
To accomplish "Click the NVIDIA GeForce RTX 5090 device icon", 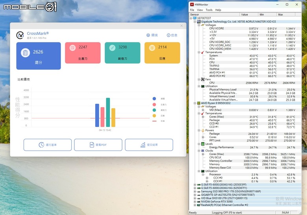I will click(198, 202).
